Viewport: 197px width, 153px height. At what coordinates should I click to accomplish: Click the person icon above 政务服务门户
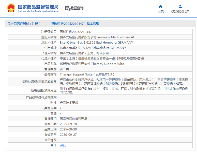tap(180, 6)
